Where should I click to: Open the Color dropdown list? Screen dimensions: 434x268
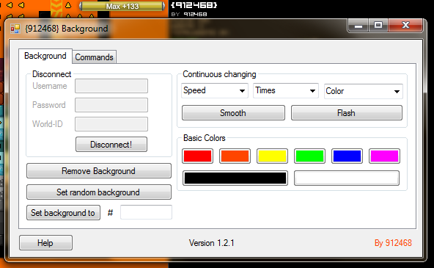pyautogui.click(x=364, y=91)
